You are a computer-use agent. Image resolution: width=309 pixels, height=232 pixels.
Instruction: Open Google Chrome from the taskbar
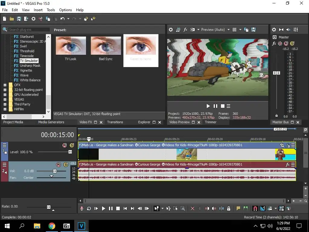click(x=52, y=226)
